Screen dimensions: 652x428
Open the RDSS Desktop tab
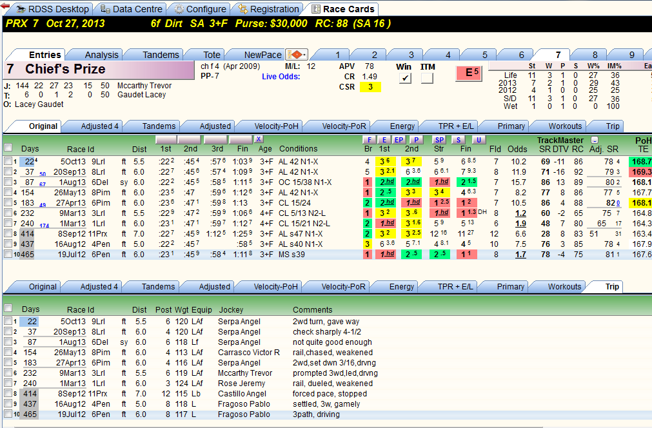(x=52, y=9)
